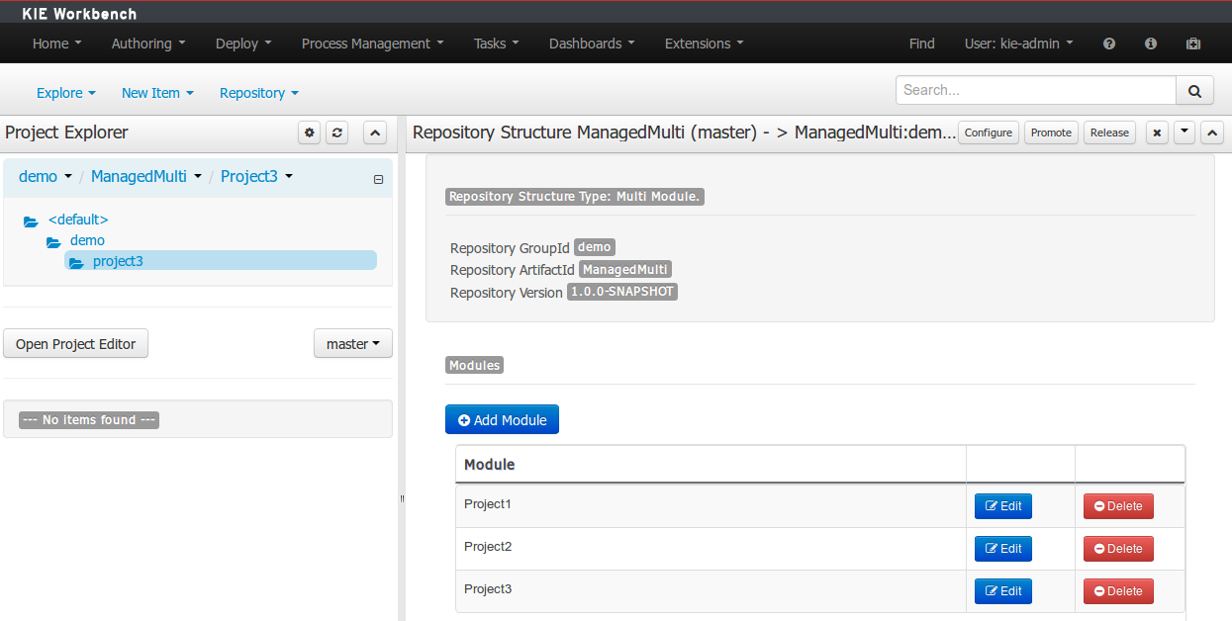Collapse the Project Explorer panel

(374, 133)
